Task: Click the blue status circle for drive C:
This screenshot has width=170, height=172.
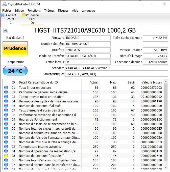Action: click(3, 15)
